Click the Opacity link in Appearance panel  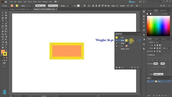pos(123,49)
